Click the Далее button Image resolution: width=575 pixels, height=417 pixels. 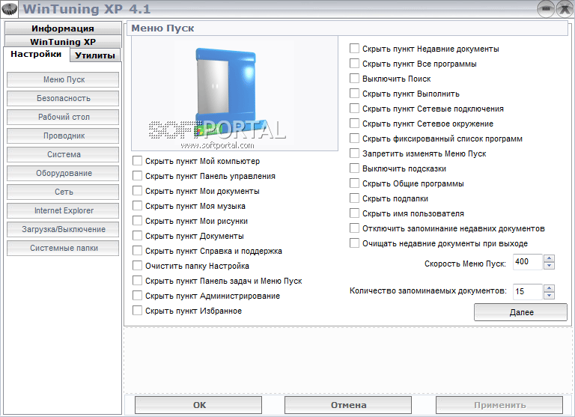tap(521, 312)
